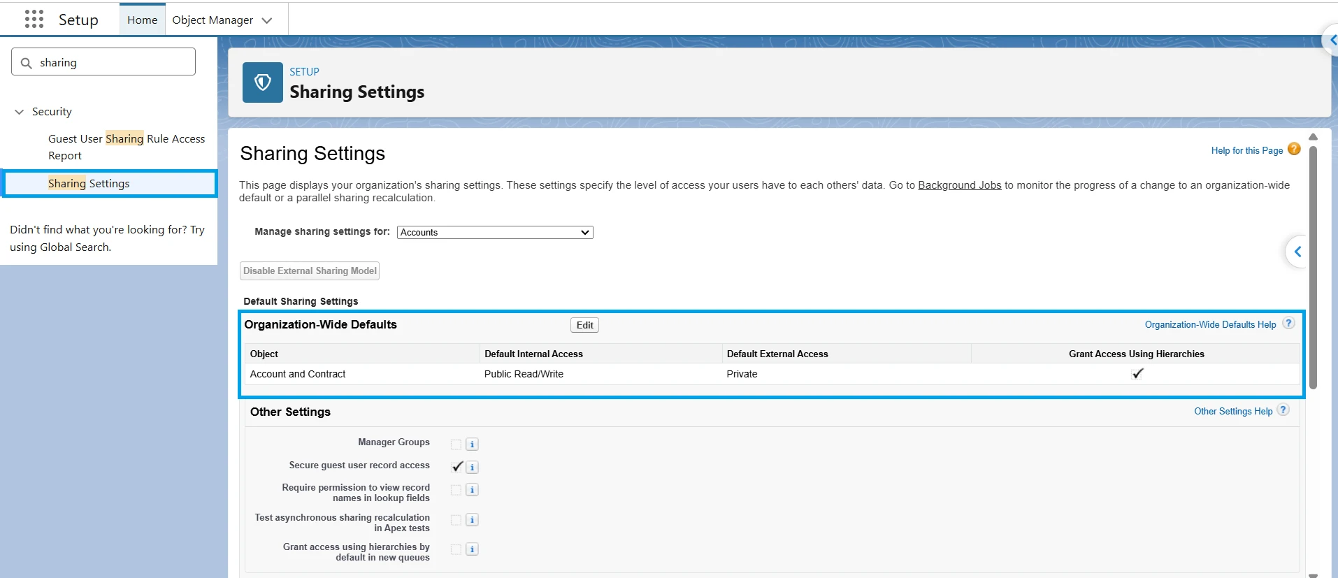Open info icon for Grant access in new queues
1338x578 pixels.
[472, 549]
